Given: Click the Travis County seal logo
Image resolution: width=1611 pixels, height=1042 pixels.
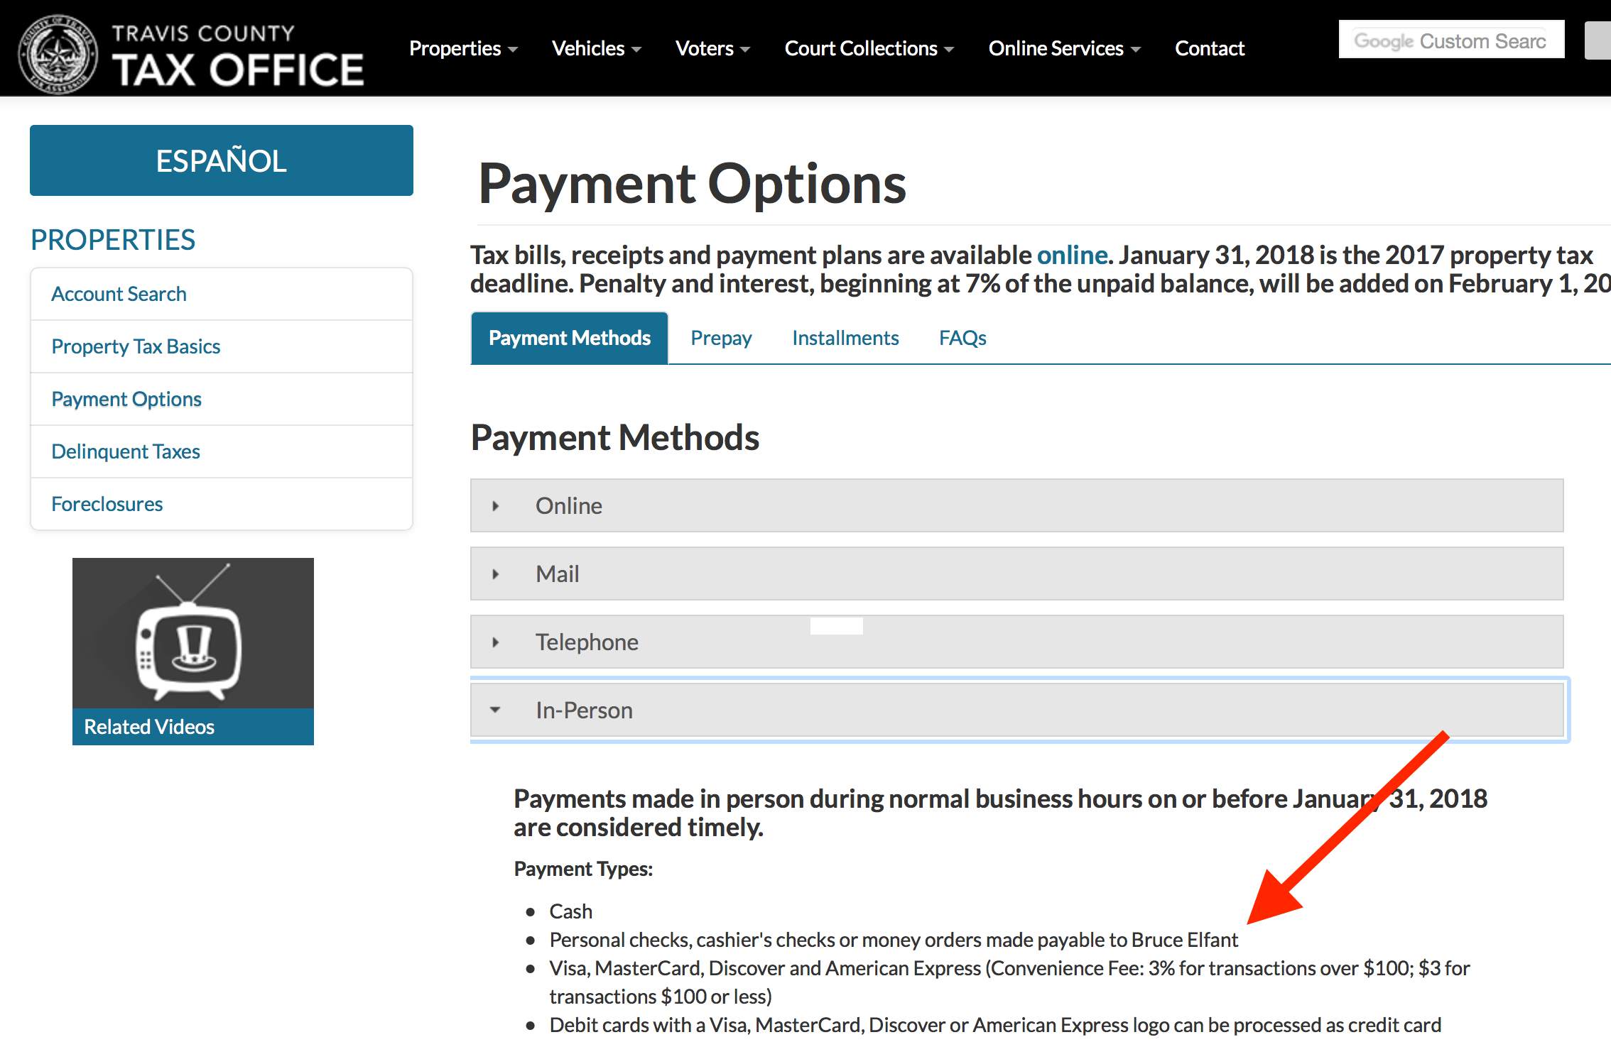Looking at the screenshot, I should pos(58,54).
